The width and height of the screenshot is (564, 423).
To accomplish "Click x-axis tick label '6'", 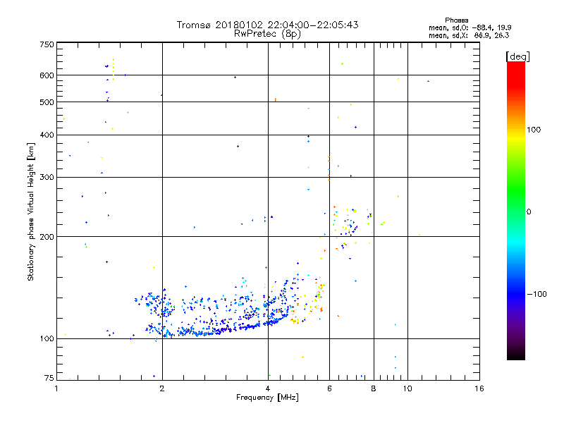I will tap(329, 388).
